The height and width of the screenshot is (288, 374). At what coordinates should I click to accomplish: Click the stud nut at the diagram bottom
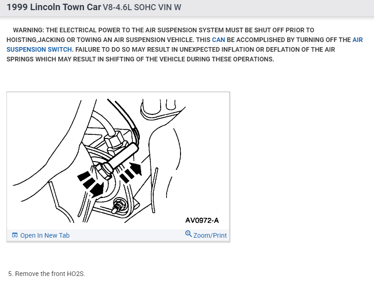117,205
